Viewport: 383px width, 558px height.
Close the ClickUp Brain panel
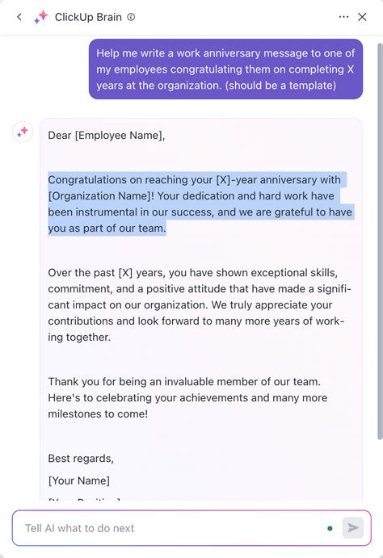pyautogui.click(x=362, y=17)
